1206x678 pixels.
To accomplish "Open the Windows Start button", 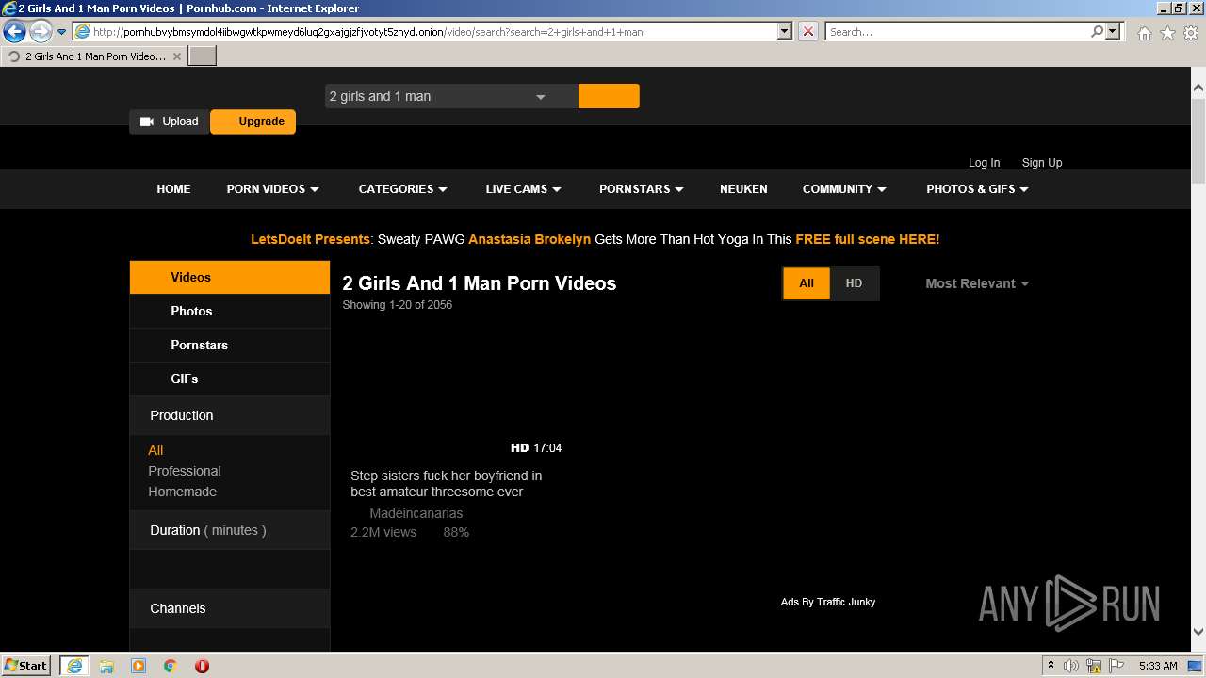I will [x=26, y=665].
